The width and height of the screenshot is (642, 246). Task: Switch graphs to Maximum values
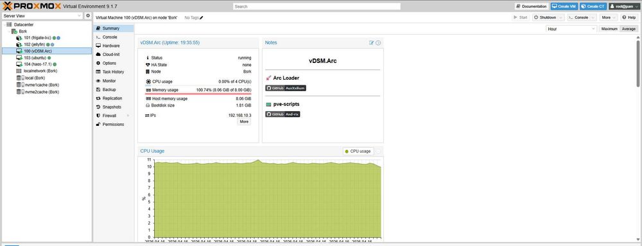point(609,29)
